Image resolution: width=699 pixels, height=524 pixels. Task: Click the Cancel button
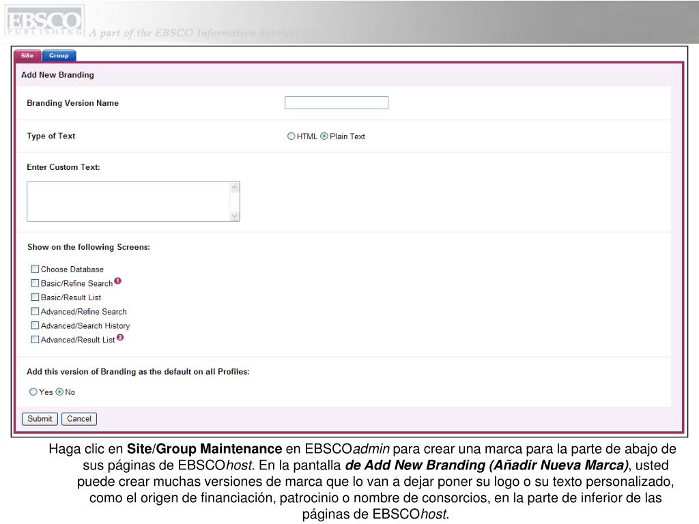click(x=79, y=419)
